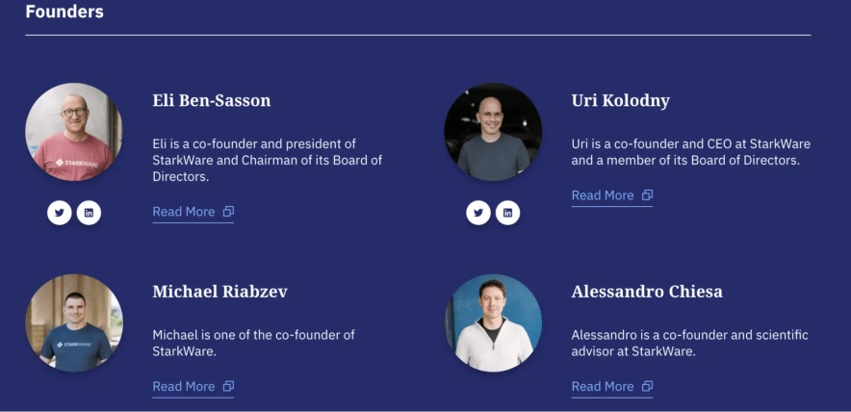
Task: Click the Alessandro Chiesa name heading
Action: click(647, 292)
